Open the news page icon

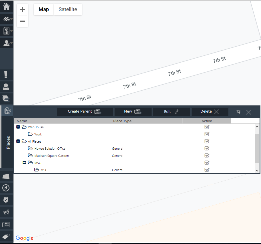coord(6,224)
